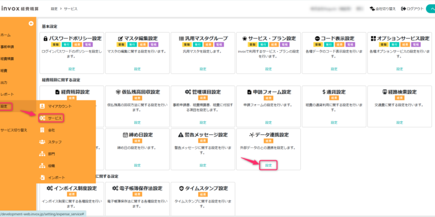Viewport: 435px width, 217px height.
Task: Click the lock icon on password policy
Action: tap(46, 39)
